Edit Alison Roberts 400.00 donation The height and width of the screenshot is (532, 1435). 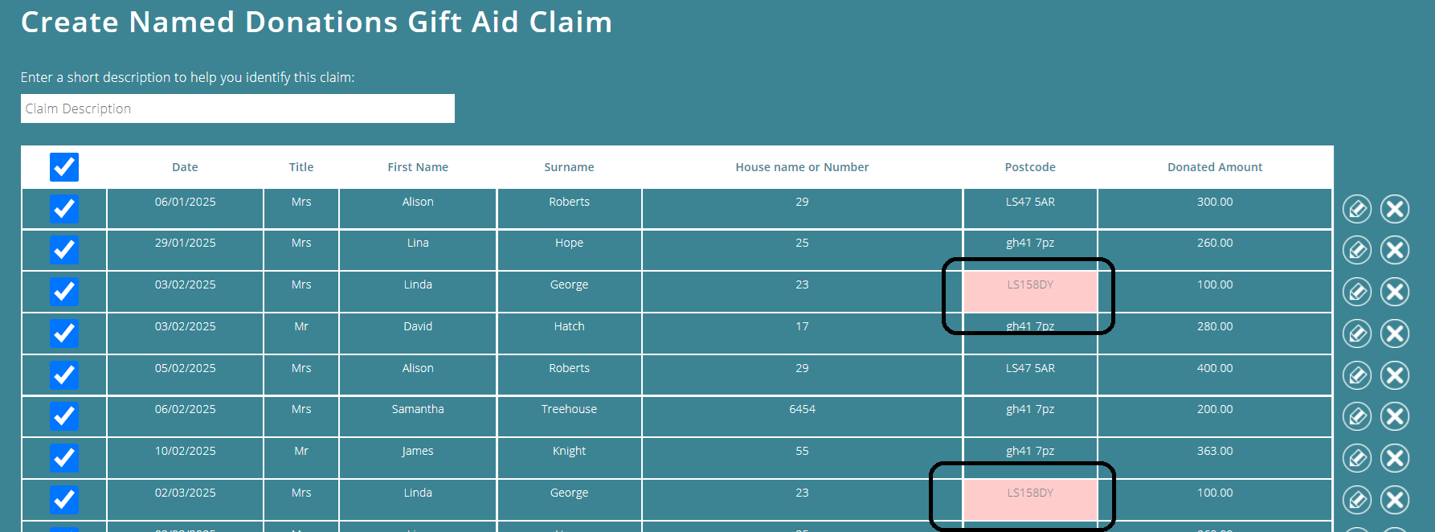pos(1357,375)
